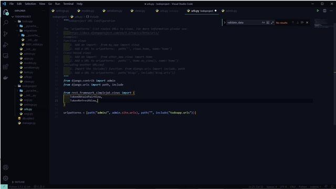
Task: Open the Terminal menu
Action: [x=68, y=4]
